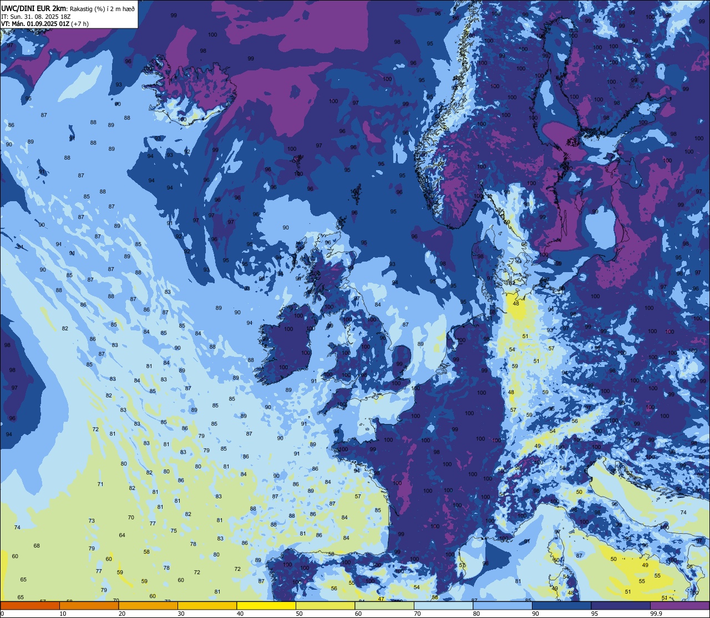Pick the dark navy 95–99.9 legend segment
710x618 pixels.
click(x=621, y=605)
